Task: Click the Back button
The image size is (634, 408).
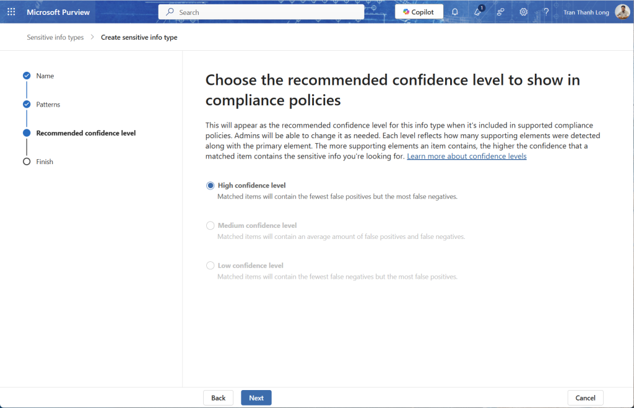Action: [x=218, y=398]
